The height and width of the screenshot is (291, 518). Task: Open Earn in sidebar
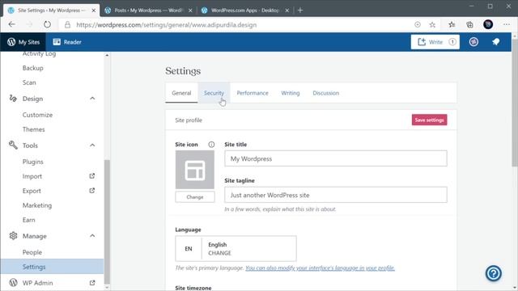click(x=29, y=220)
